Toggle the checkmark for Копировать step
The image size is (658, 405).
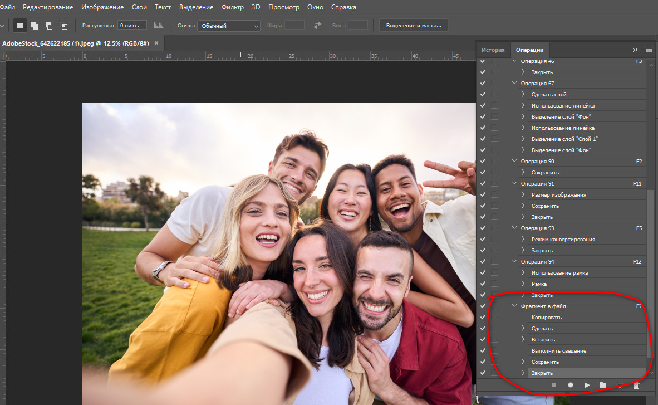coord(483,317)
